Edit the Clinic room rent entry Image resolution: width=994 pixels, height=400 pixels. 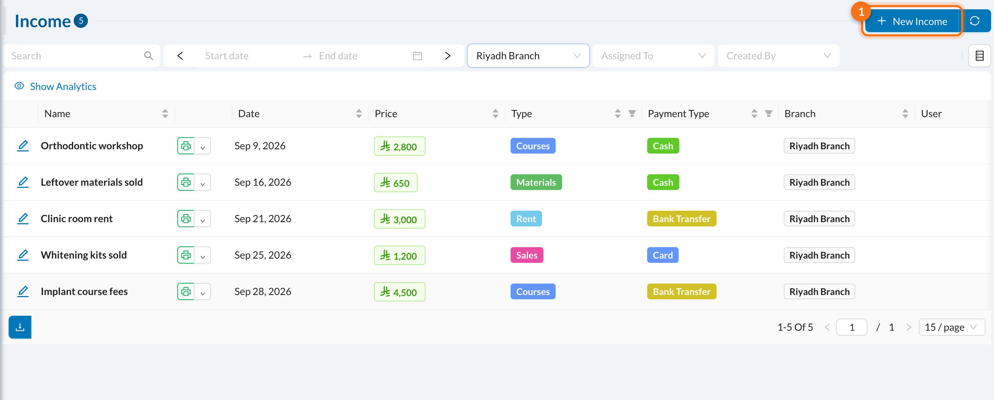click(23, 219)
